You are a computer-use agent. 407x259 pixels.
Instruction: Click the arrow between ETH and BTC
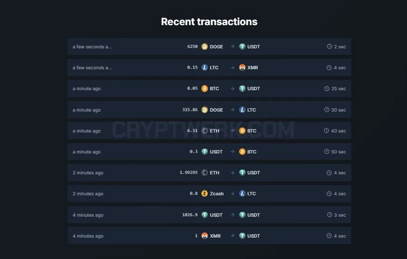coord(232,131)
